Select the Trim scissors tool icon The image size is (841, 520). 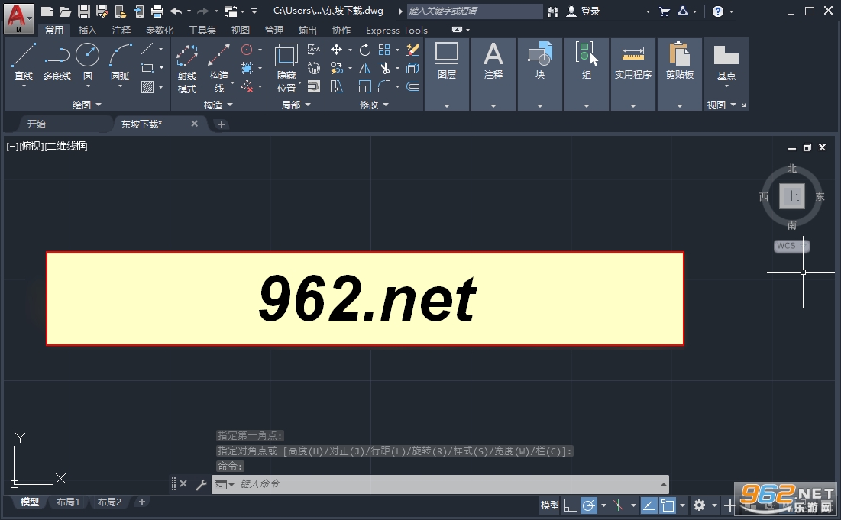[x=384, y=68]
